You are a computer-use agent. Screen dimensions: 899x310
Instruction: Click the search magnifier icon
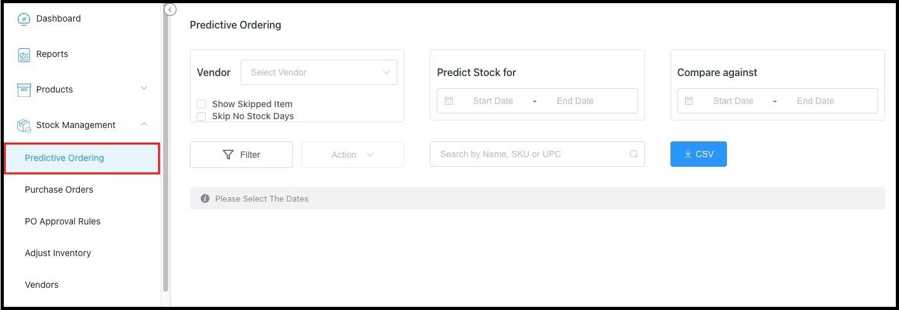(x=633, y=154)
